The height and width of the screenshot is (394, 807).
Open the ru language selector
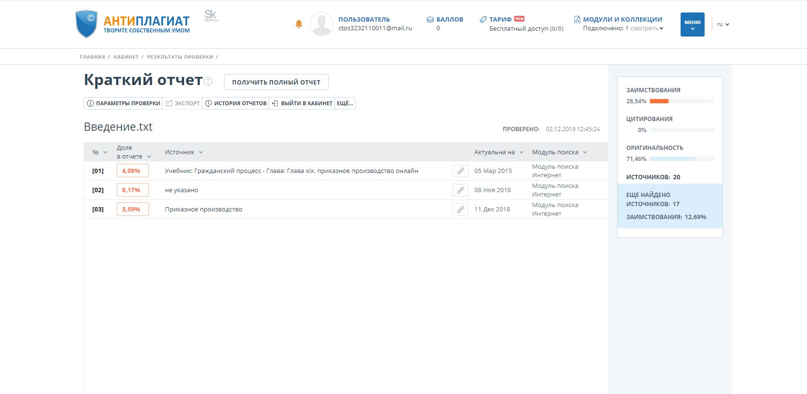722,25
